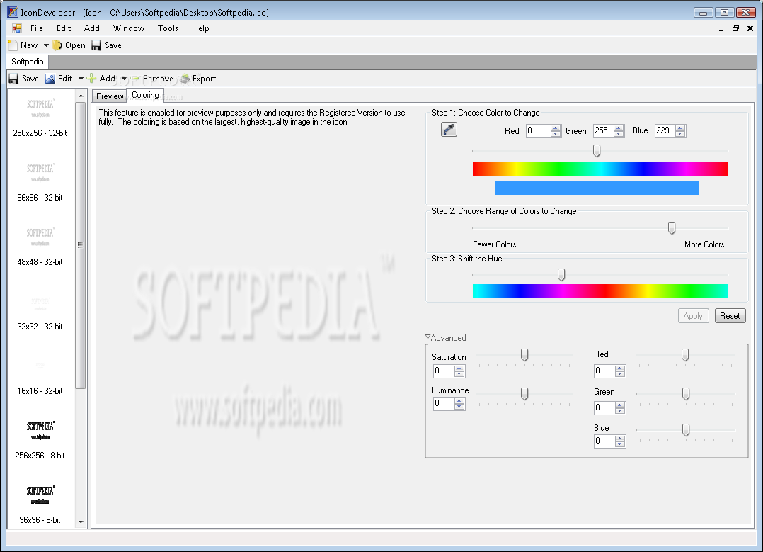This screenshot has width=763, height=552.
Task: Open the Window menu
Action: pyautogui.click(x=129, y=28)
